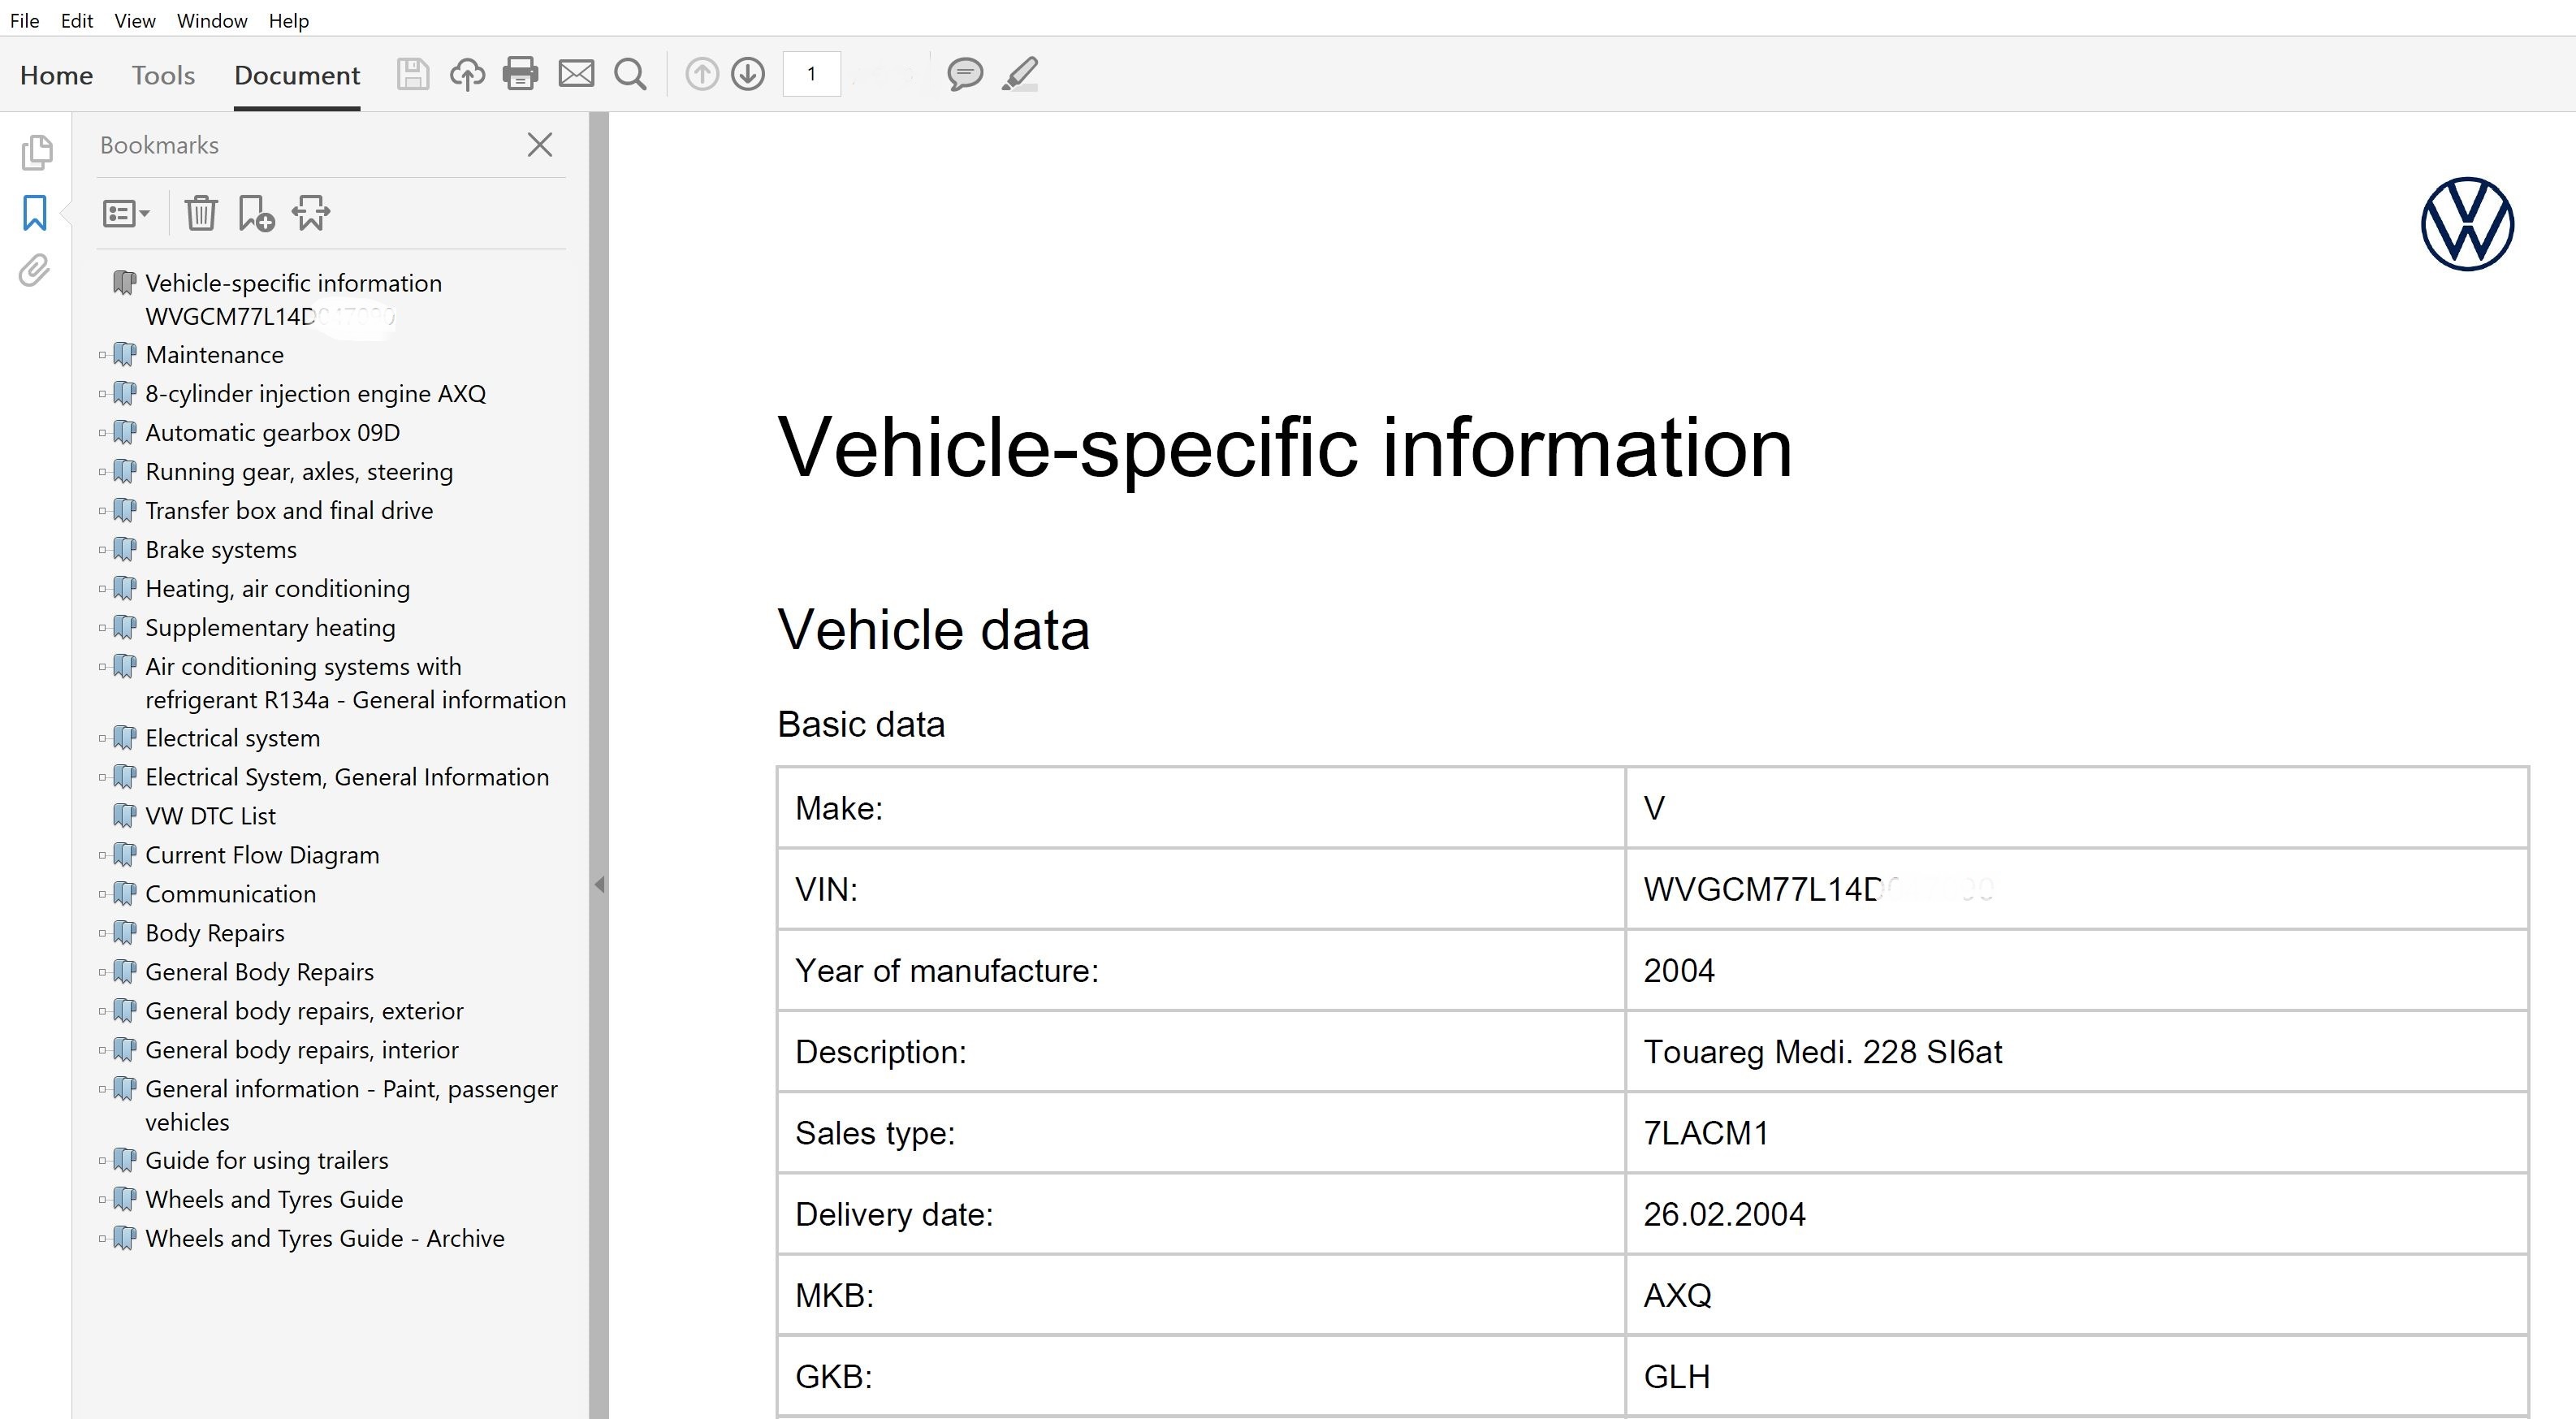
Task: Collapse the bookmarks pane with the divider arrow
Action: click(599, 885)
